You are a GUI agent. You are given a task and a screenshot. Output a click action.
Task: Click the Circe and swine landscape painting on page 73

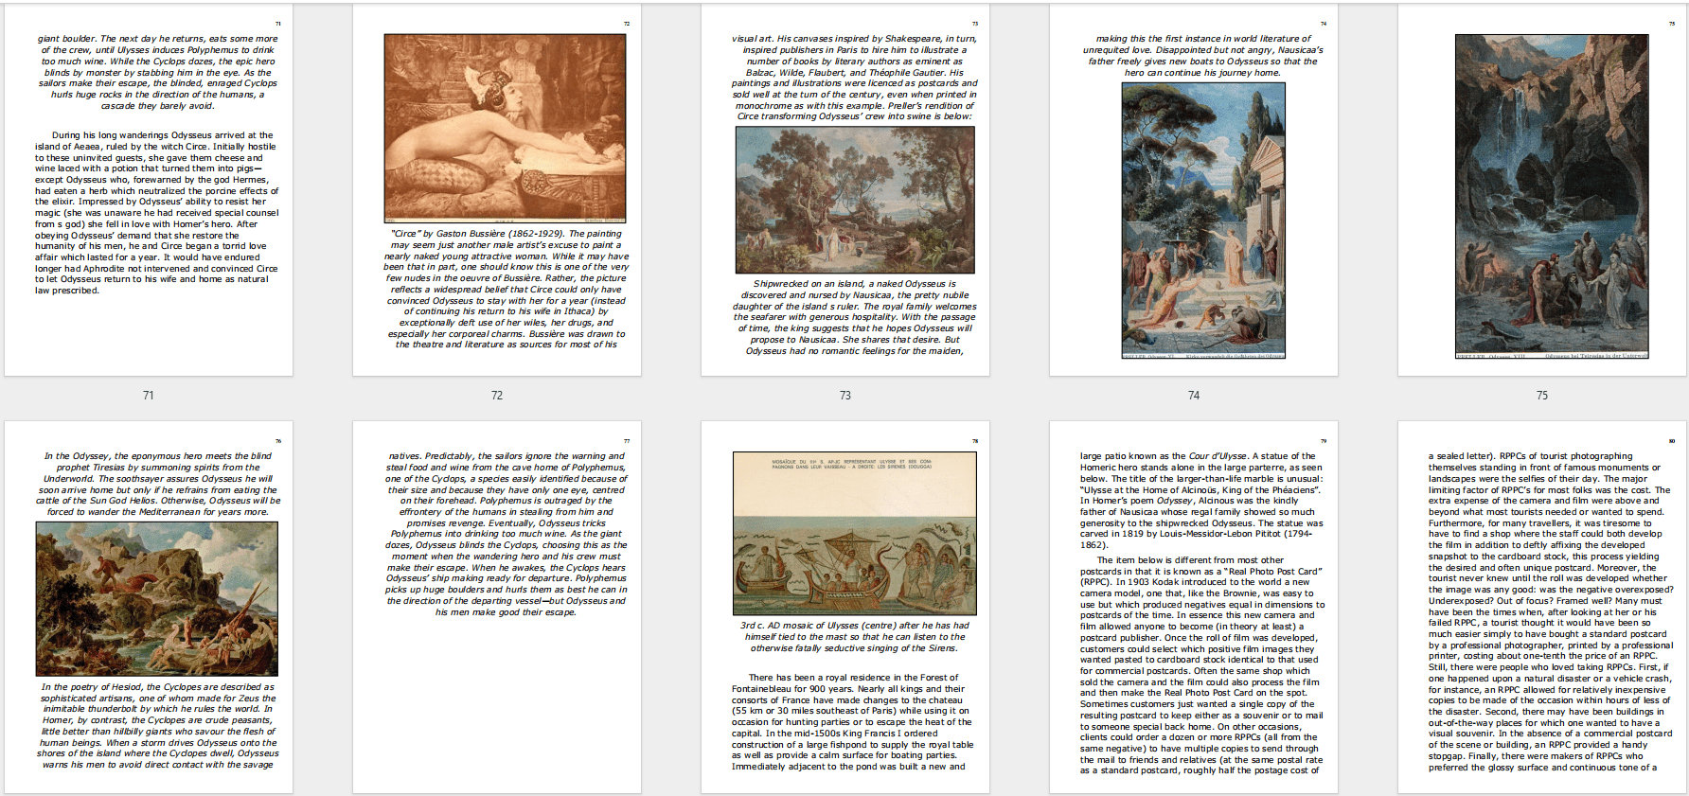pos(855,200)
